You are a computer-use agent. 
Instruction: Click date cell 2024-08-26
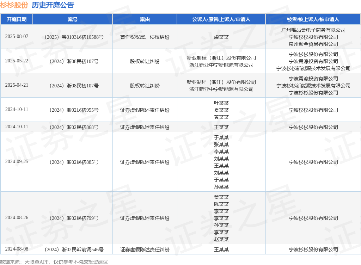click(x=17, y=218)
